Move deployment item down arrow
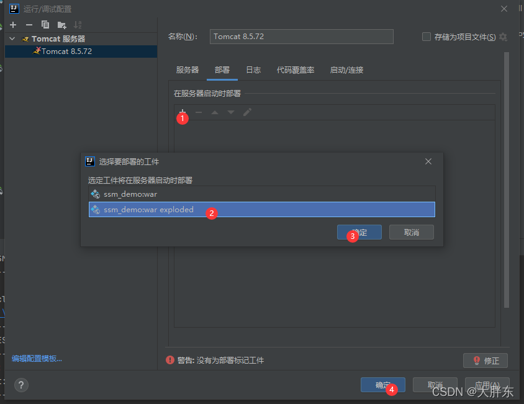 (231, 112)
